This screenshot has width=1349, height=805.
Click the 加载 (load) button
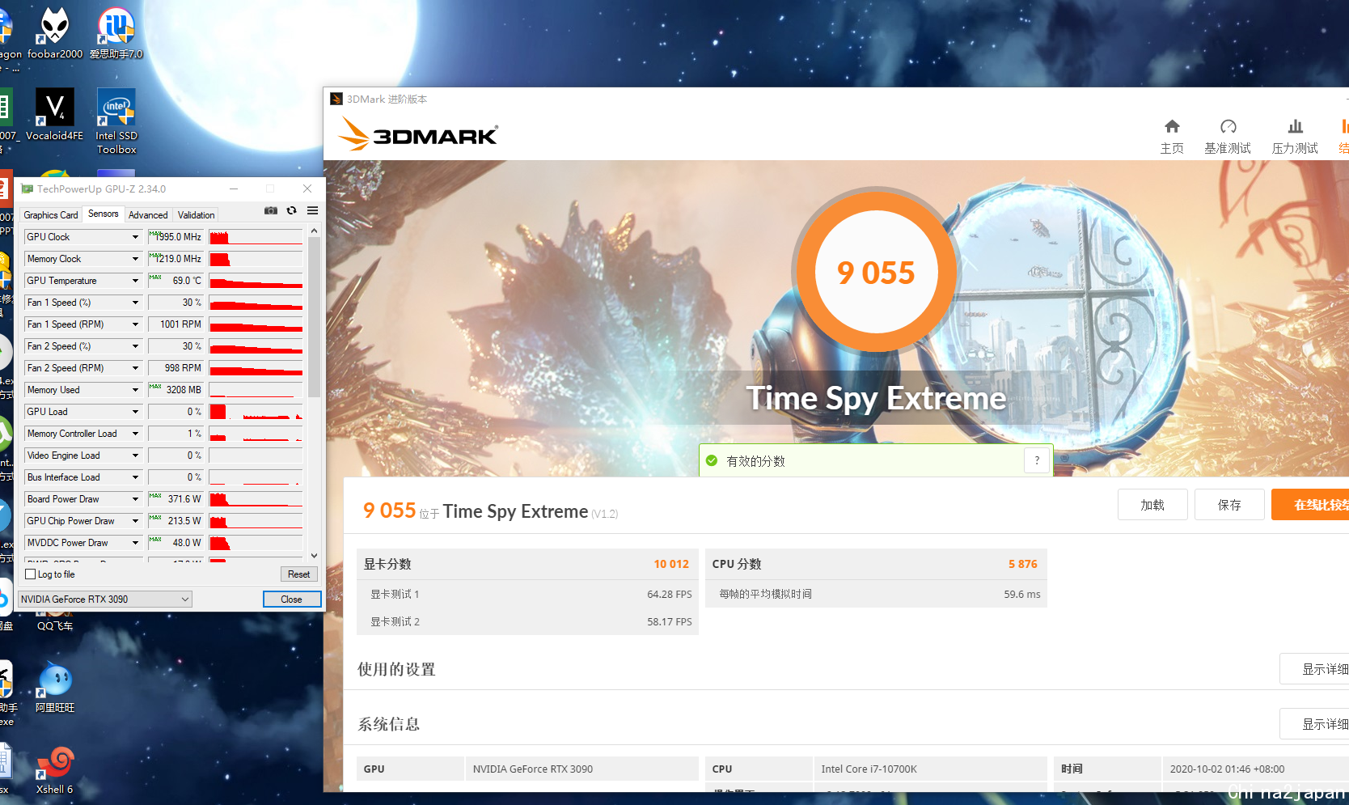(1152, 505)
